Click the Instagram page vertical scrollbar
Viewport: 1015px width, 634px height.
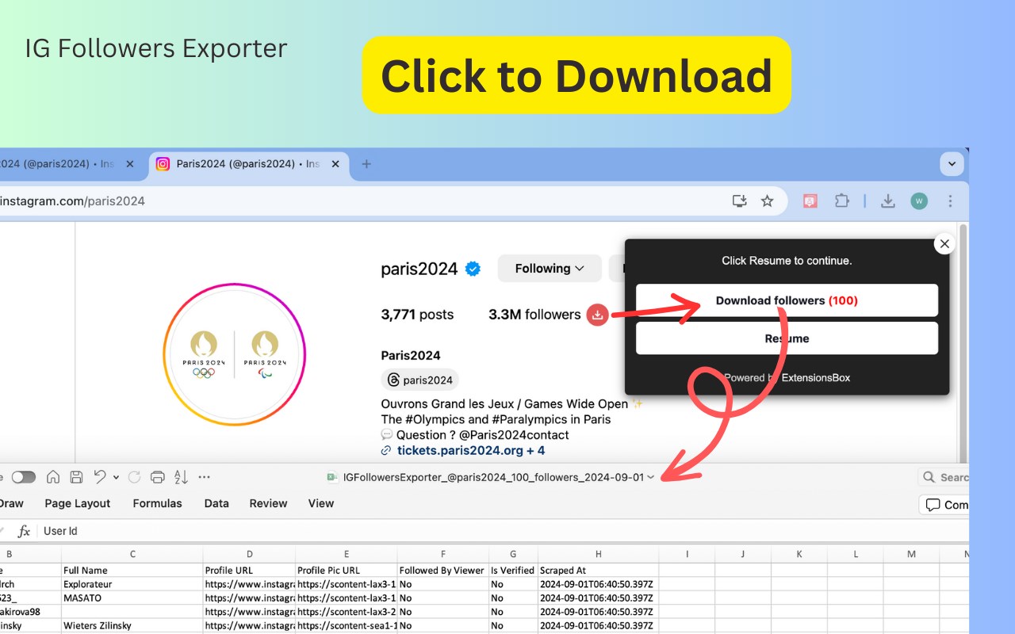click(x=963, y=342)
